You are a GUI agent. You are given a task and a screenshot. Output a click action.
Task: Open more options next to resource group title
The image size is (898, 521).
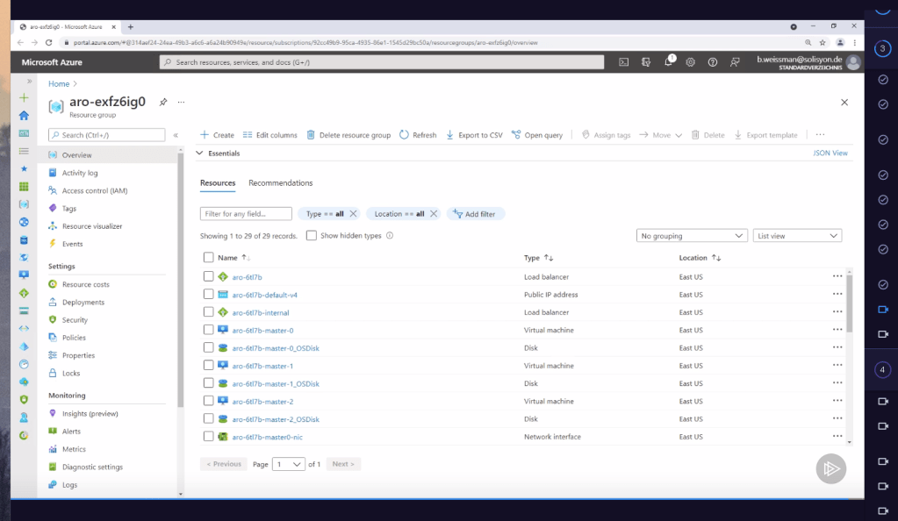click(x=181, y=102)
